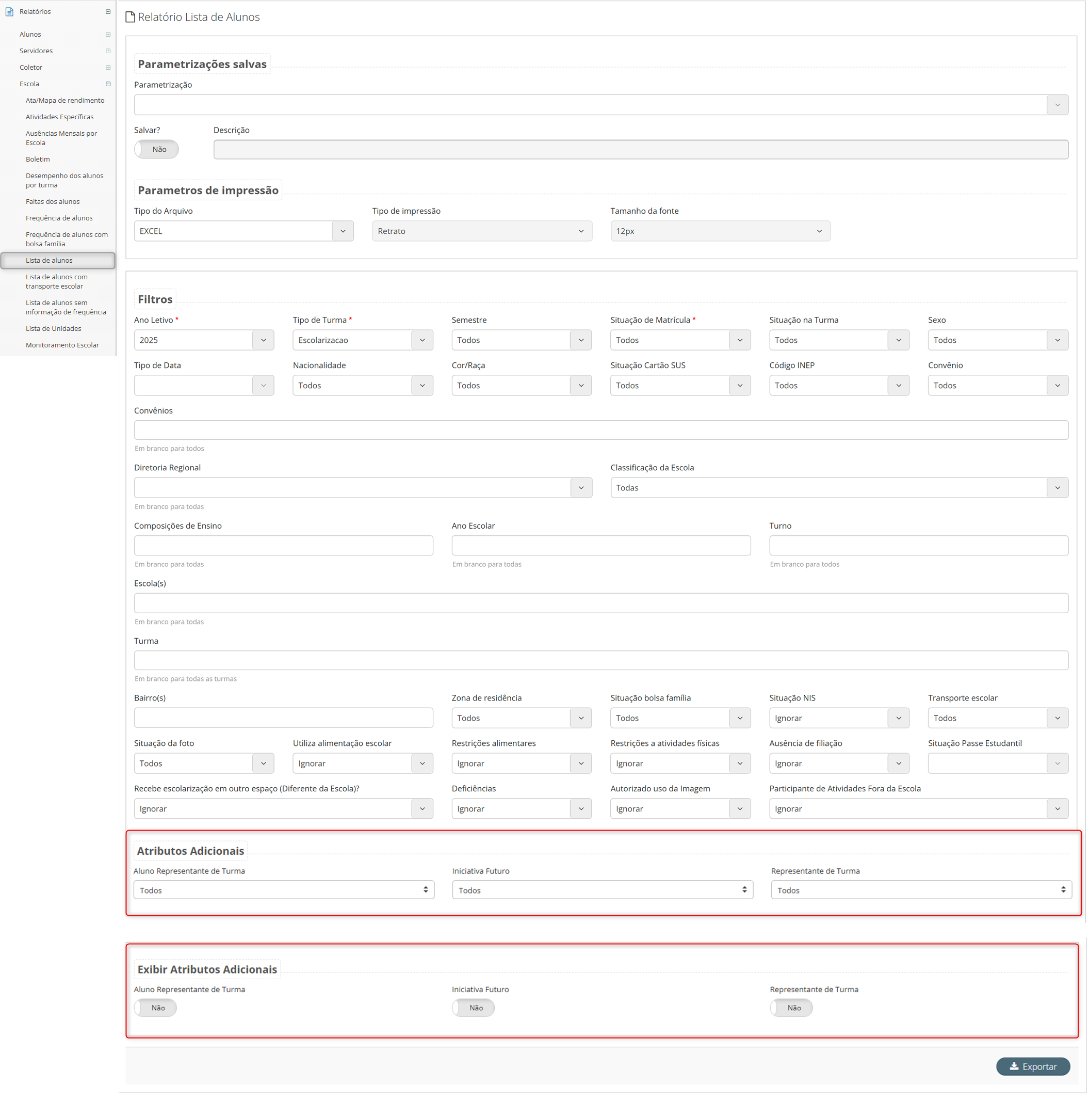Expand the Alunos menu plus icon
This screenshot has width=1089, height=1098.
click(108, 34)
